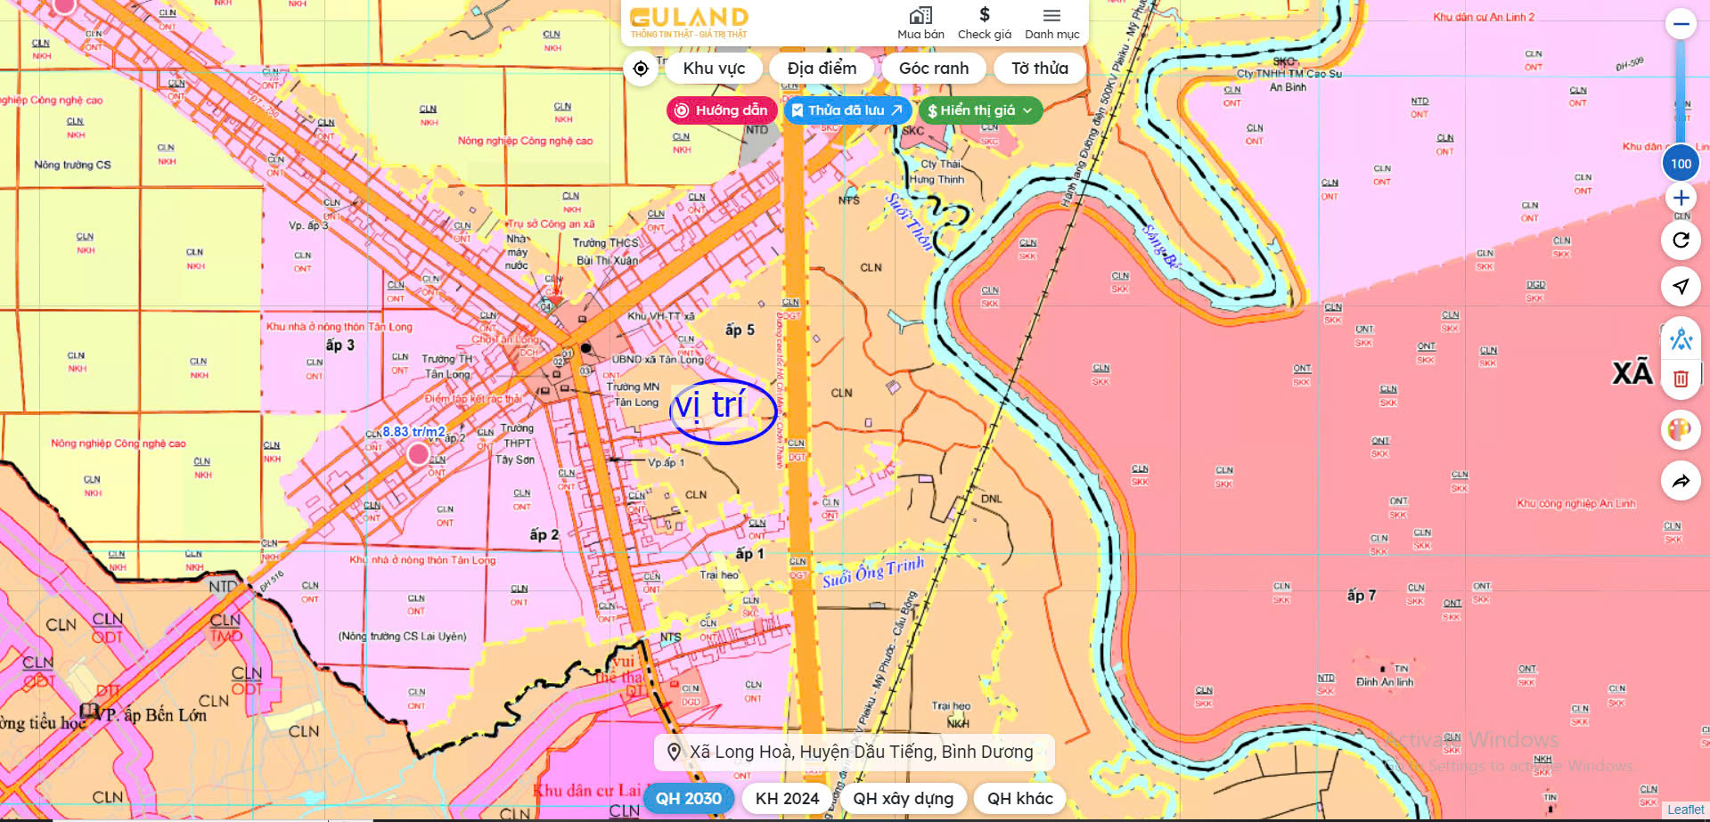The height and width of the screenshot is (822, 1710).
Task: Click the ấp 7 hamlet label
Action: click(x=1361, y=595)
